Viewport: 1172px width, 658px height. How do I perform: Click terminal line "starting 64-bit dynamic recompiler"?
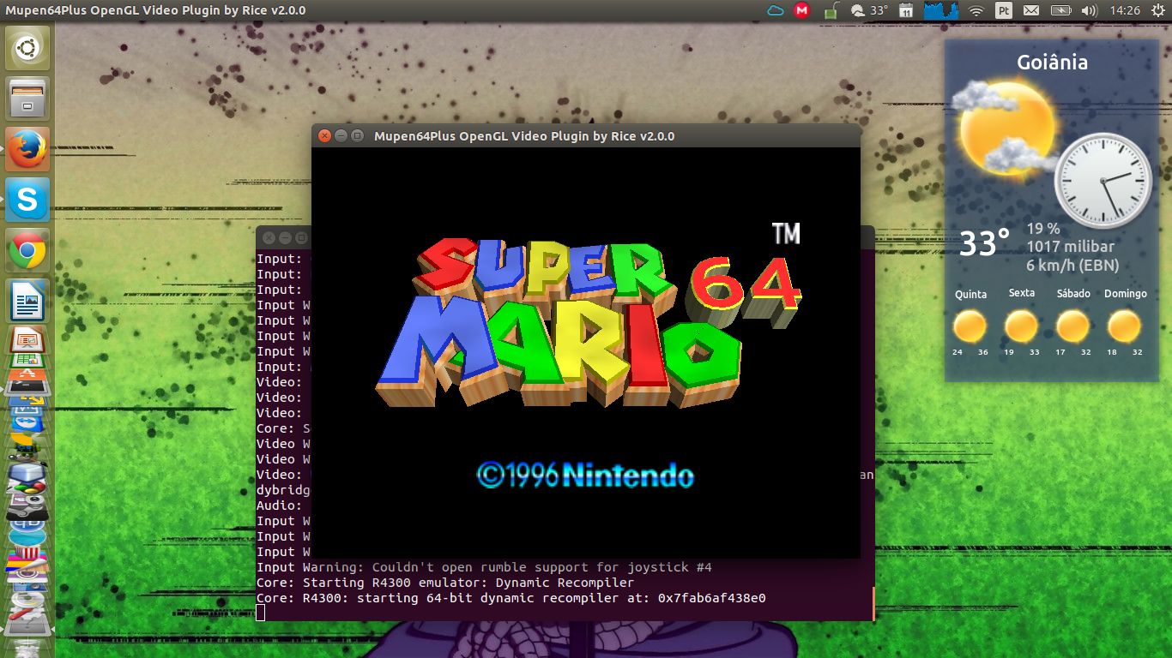(510, 598)
